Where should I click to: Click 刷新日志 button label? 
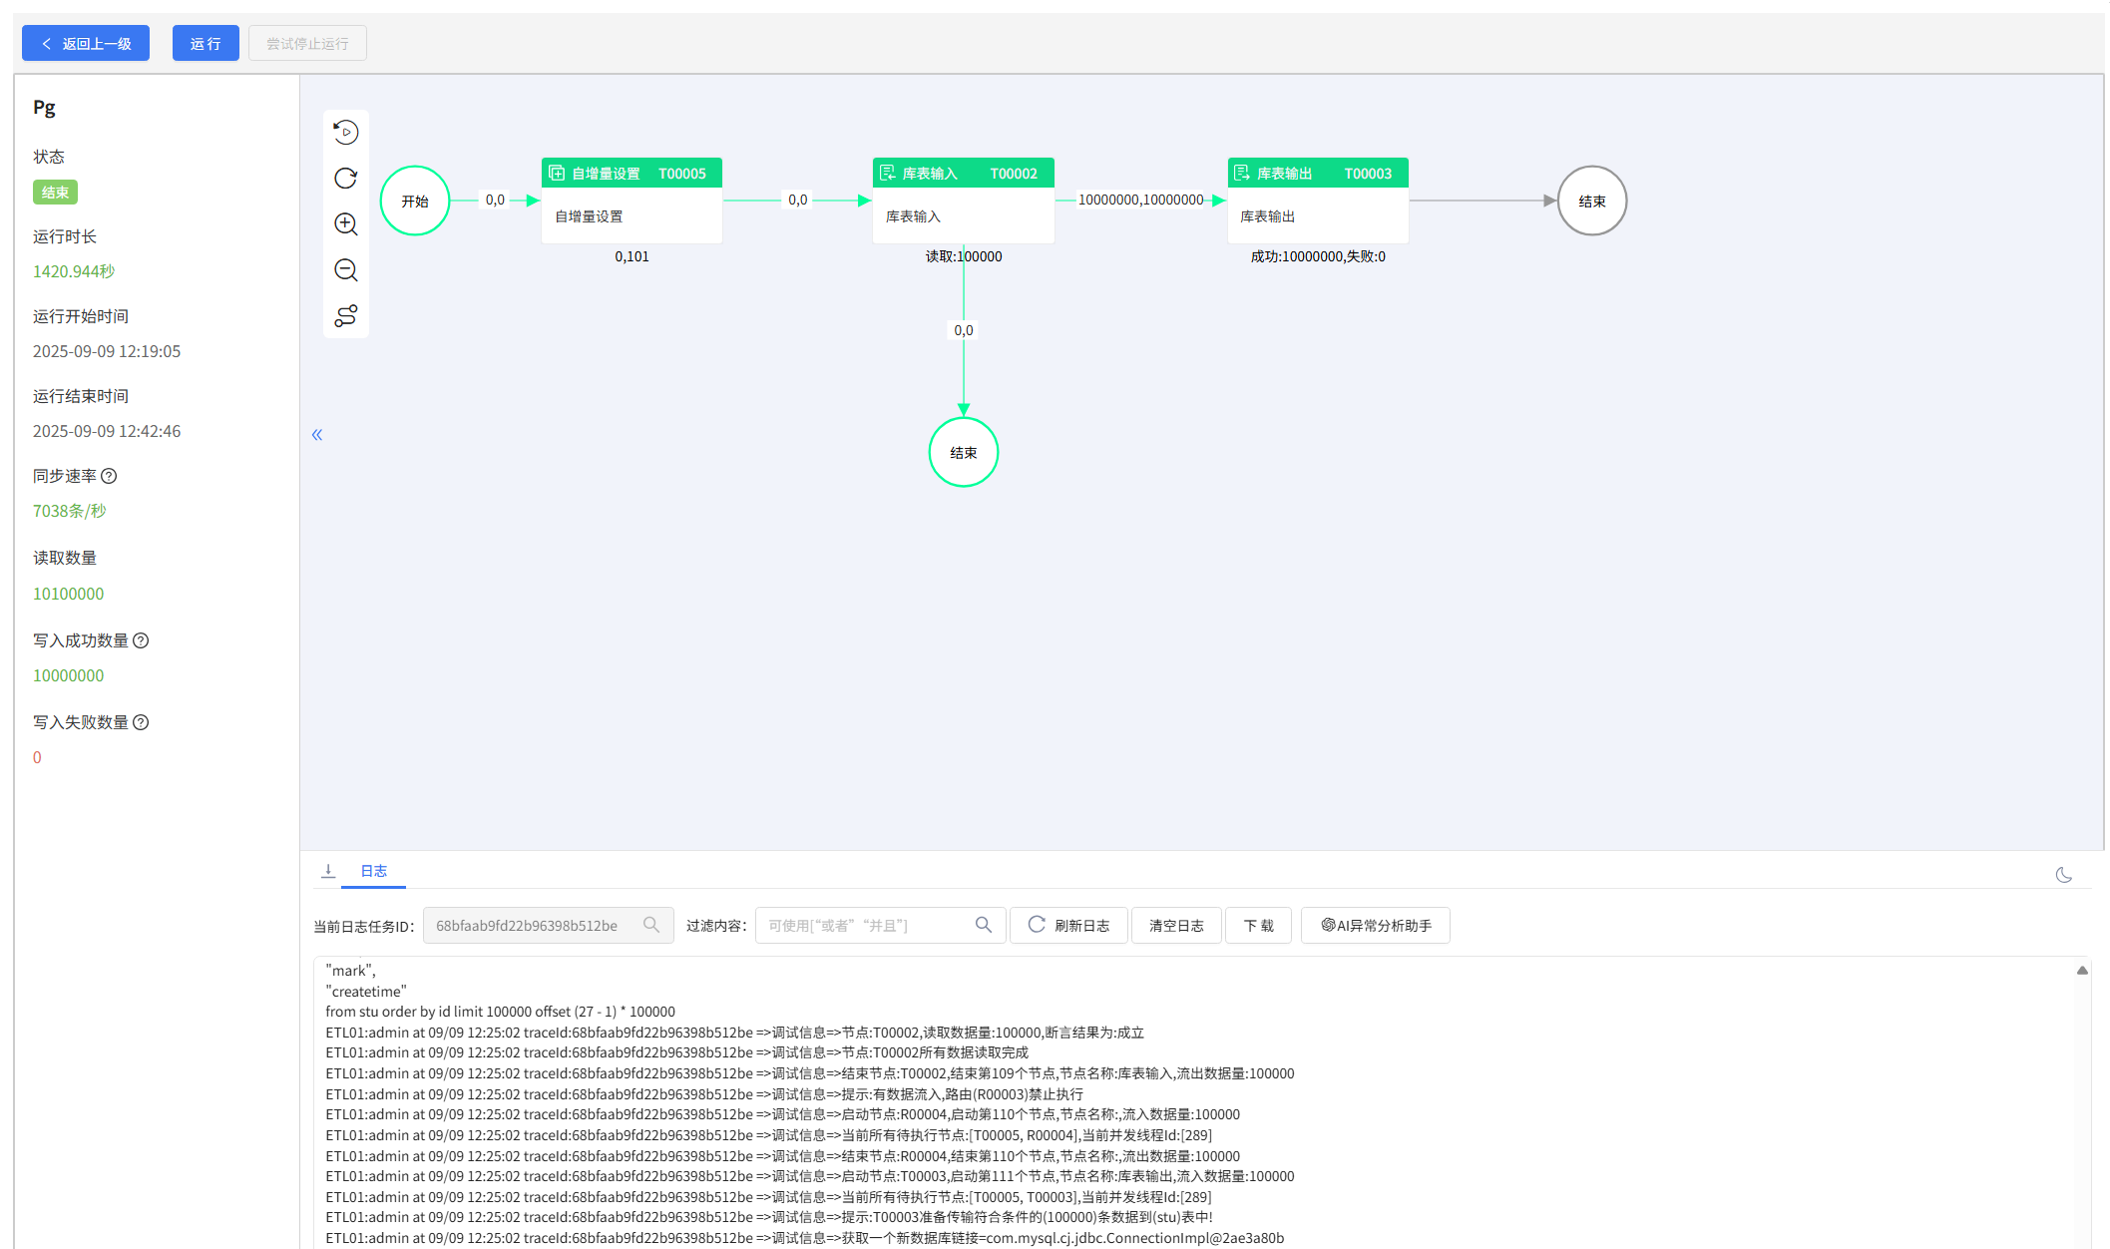coord(1081,926)
